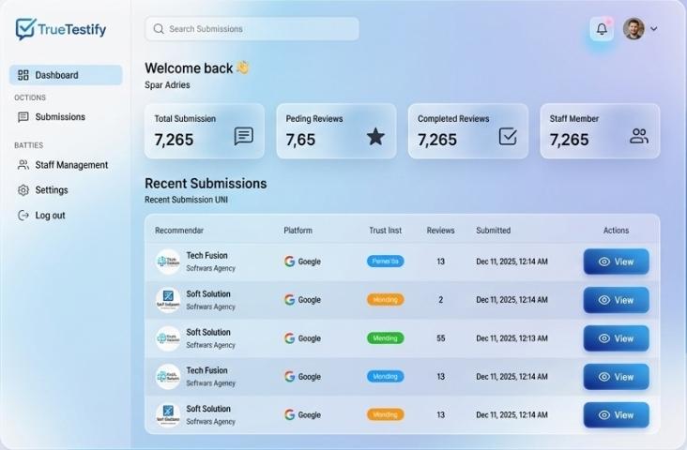
Task: Click the Submitted column header
Action: coord(494,231)
